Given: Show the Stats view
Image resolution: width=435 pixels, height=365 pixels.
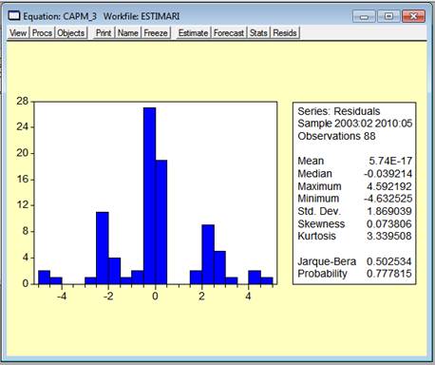Looking at the screenshot, I should coord(258,33).
